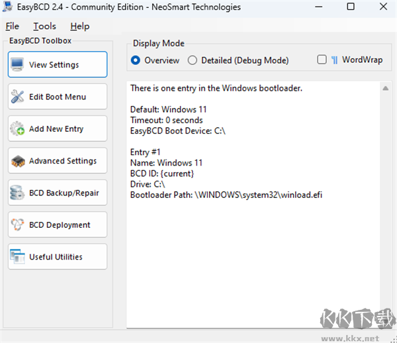Click the 'Timeout: 0 seconds' line
Viewport: 397px width, 343px height.
pyautogui.click(x=166, y=120)
